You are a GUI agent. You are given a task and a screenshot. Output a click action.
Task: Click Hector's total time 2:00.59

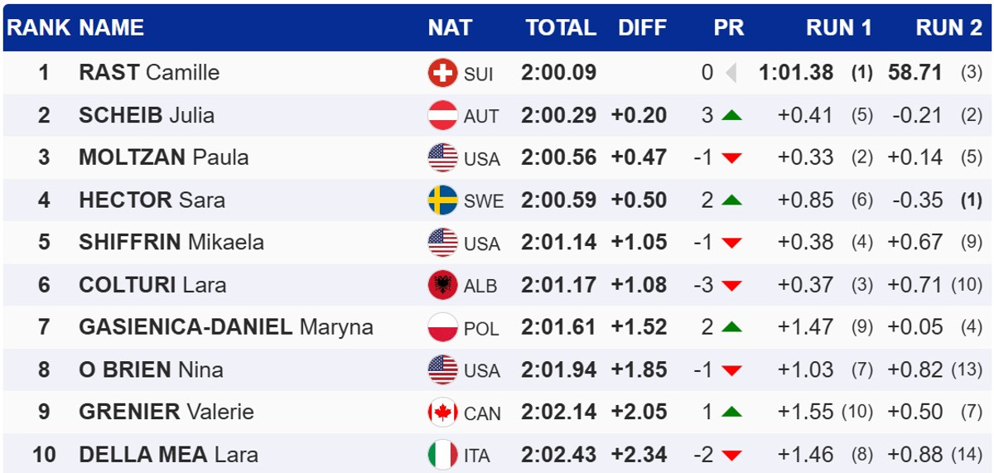(558, 200)
